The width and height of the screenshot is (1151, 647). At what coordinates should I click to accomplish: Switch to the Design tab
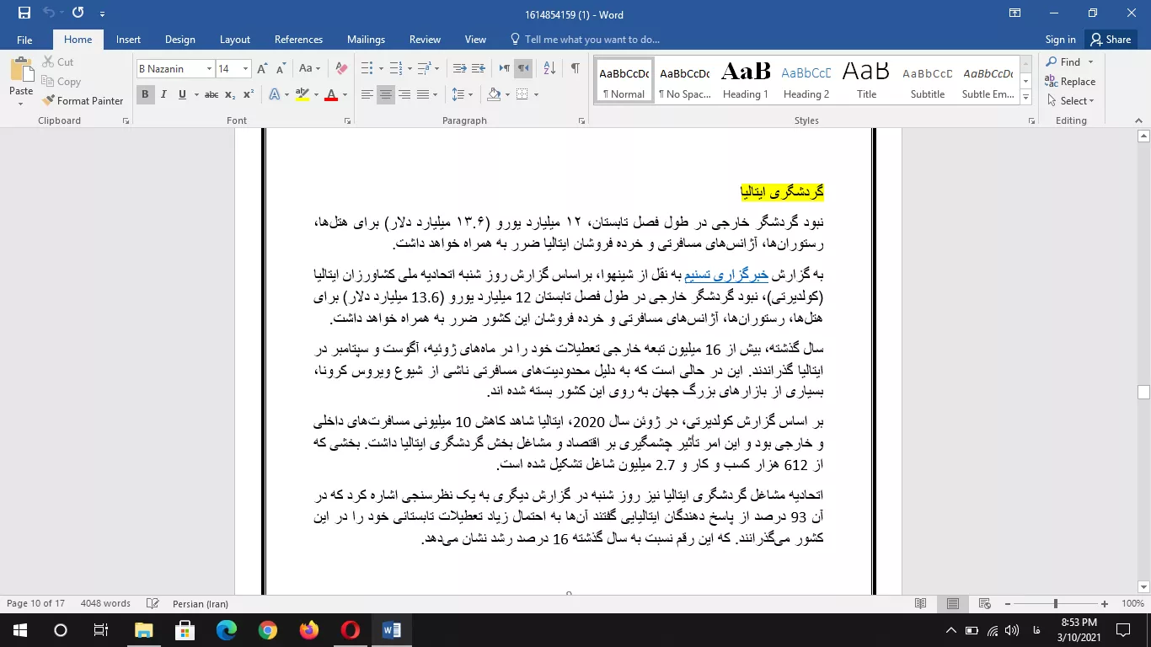[180, 40]
